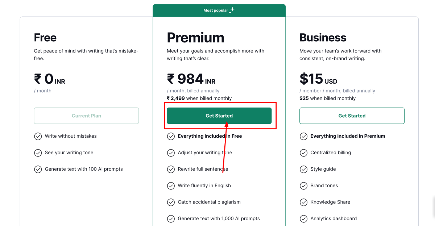
Task: Click checkmark icon beside Rewrite full sentences
Action: [x=171, y=169]
